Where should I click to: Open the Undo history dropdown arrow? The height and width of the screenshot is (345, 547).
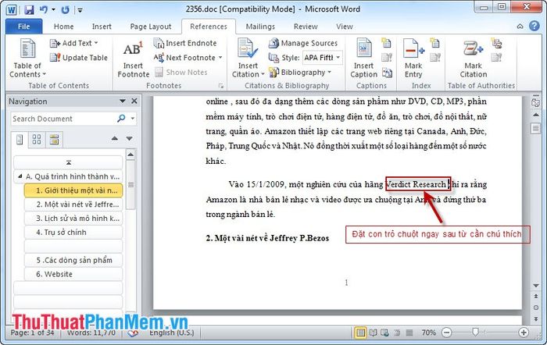click(x=53, y=9)
